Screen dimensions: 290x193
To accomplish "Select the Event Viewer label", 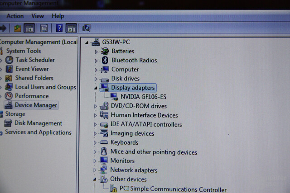I will [32, 69].
